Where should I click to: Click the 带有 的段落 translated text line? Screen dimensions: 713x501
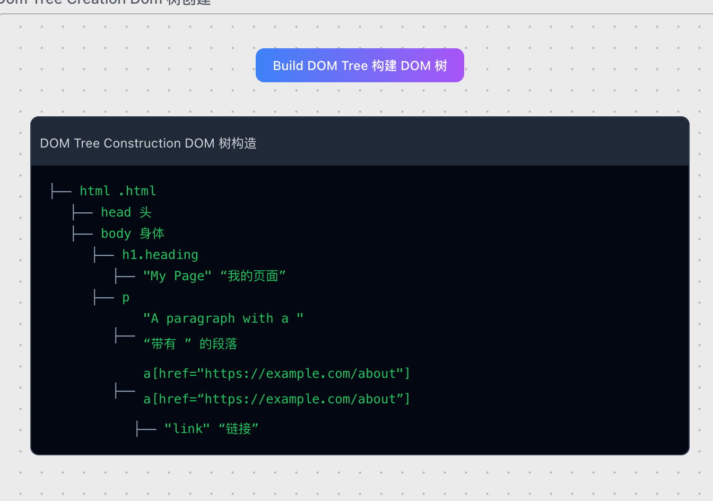pyautogui.click(x=190, y=344)
